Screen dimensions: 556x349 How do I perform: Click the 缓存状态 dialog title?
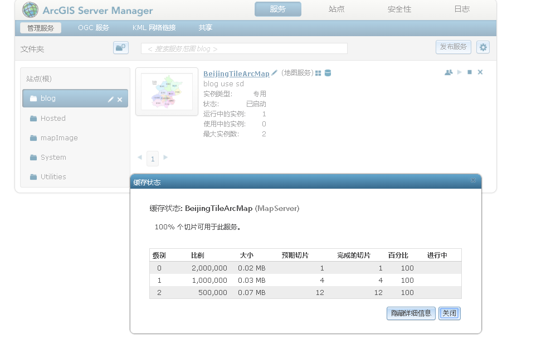coord(147,183)
